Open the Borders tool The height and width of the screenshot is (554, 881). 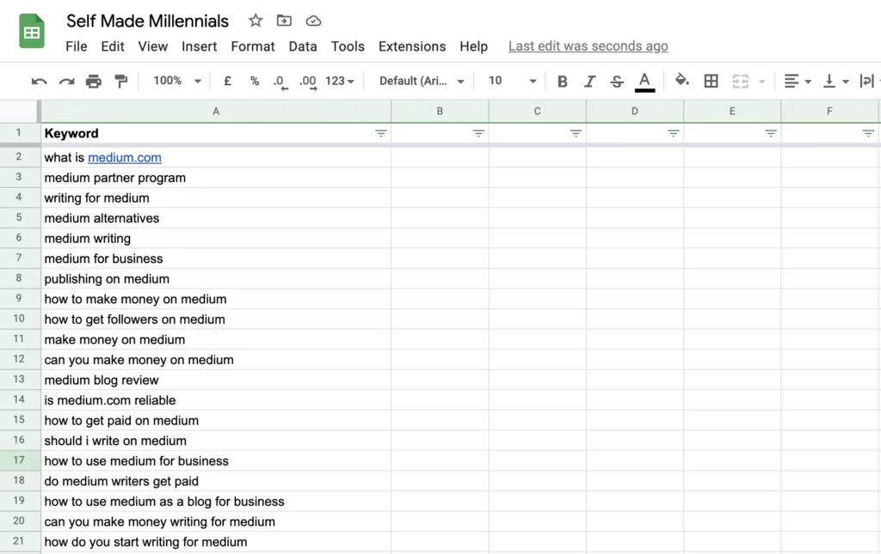coord(711,80)
